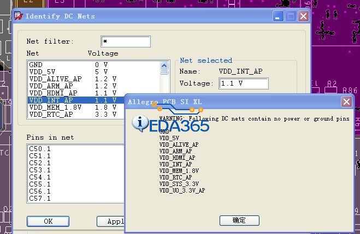Screen dimensions: 360x234
Task: Select pin C54.1 in pins list
Action: click(39, 177)
